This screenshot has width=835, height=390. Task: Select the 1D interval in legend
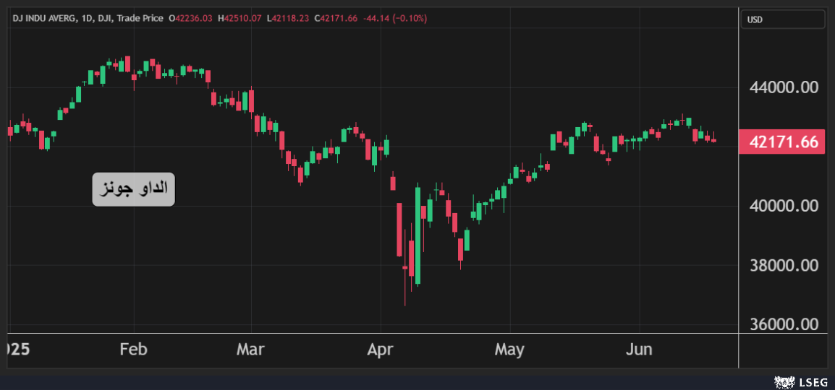click(85, 19)
